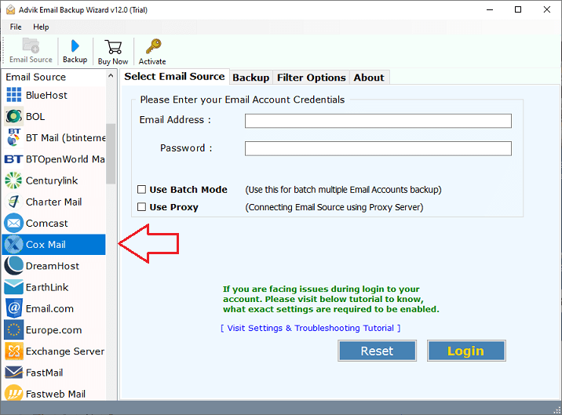Select the Centurylink starburst icon
Image resolution: width=562 pixels, height=415 pixels.
13,180
